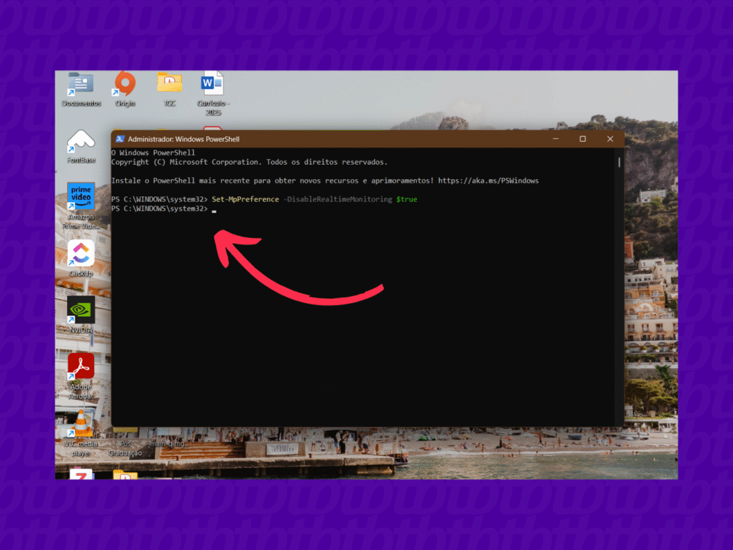The image size is (733, 550).
Task: Click the Set-MpPreference command text
Action: coord(245,199)
